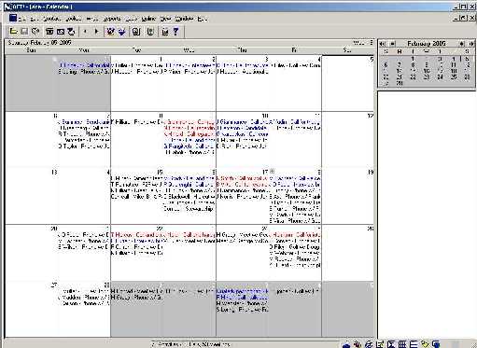Open the Contacts menu in menu bar

51,19
